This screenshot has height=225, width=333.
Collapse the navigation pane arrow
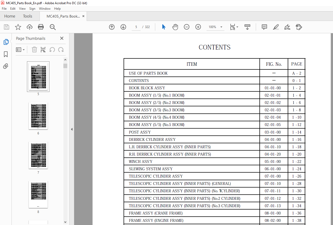pos(72,129)
